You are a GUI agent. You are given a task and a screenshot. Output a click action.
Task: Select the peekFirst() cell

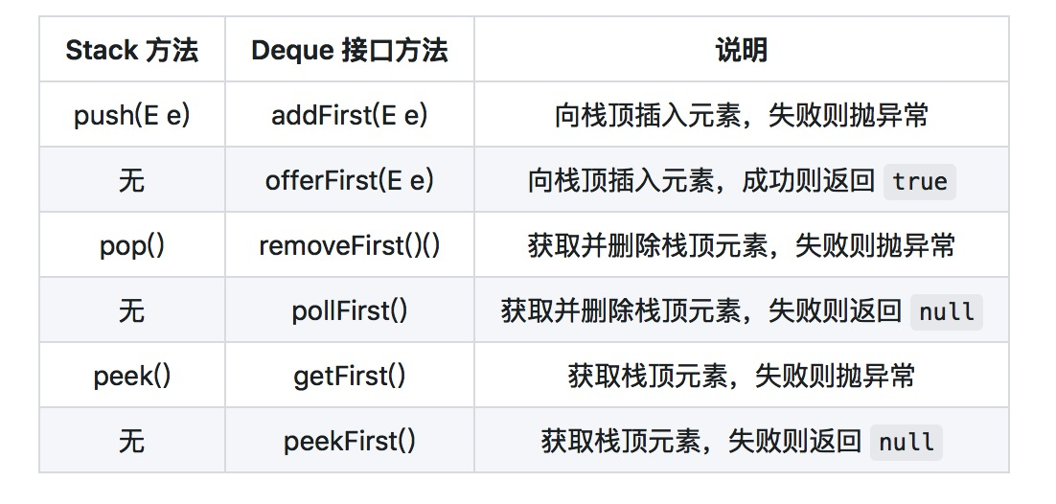(x=349, y=441)
